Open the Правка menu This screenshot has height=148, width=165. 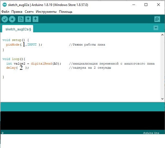[17, 12]
